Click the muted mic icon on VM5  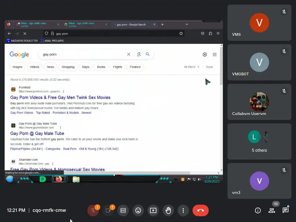point(284,12)
